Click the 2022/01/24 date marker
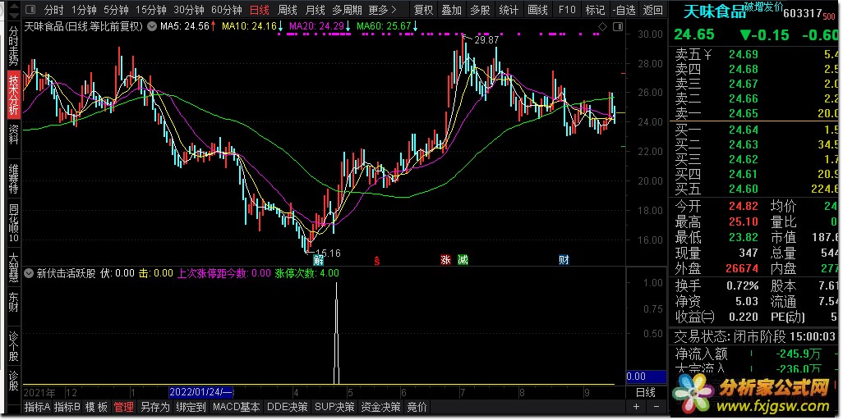Image resolution: width=843 pixels, height=420 pixels. point(200,391)
